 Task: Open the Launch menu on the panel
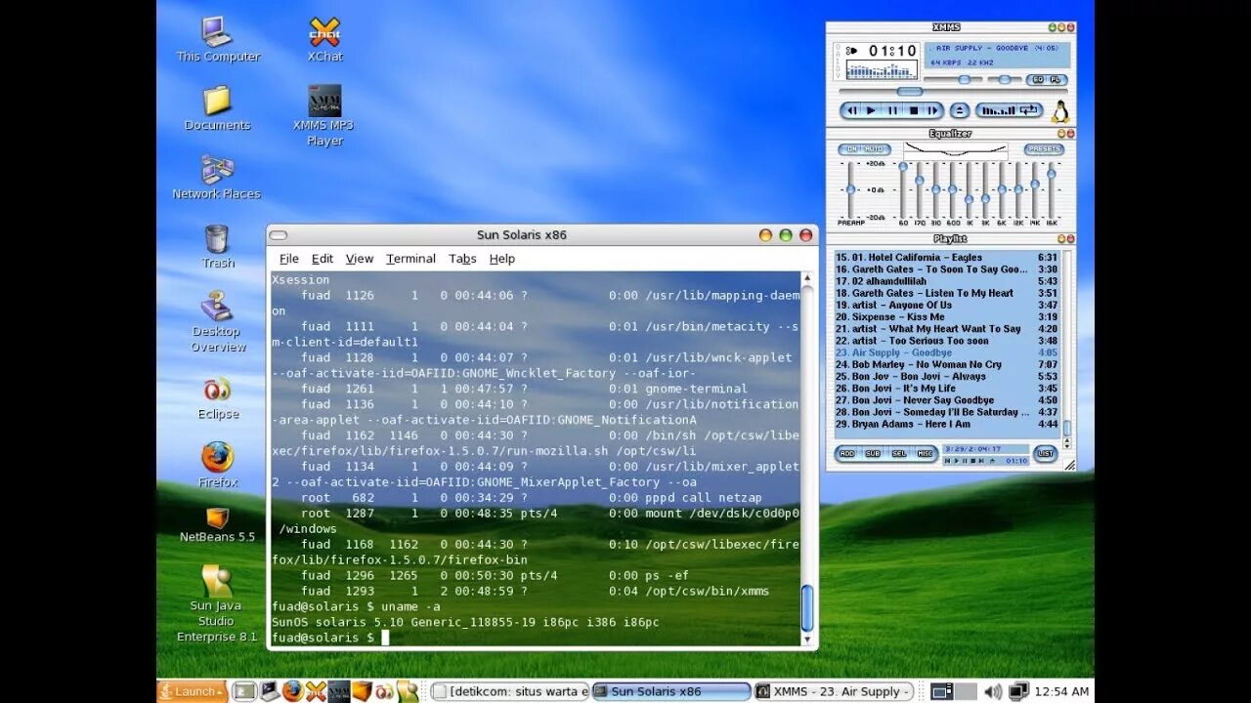pos(193,691)
